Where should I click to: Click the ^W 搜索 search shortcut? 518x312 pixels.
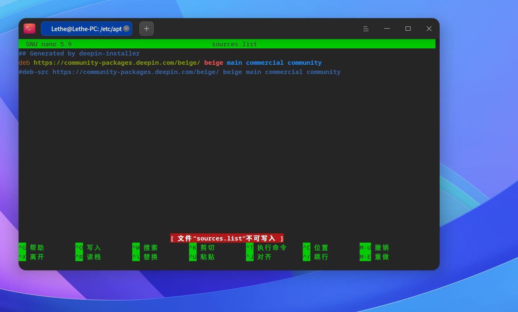click(145, 248)
